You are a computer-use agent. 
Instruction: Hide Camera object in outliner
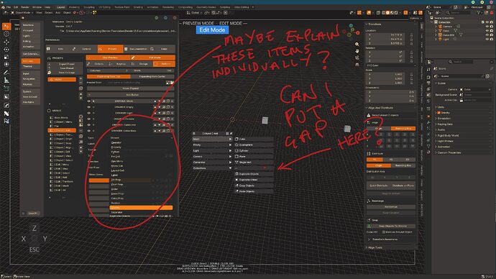tap(487, 27)
